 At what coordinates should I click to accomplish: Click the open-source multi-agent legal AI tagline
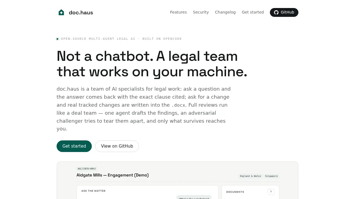121,39
